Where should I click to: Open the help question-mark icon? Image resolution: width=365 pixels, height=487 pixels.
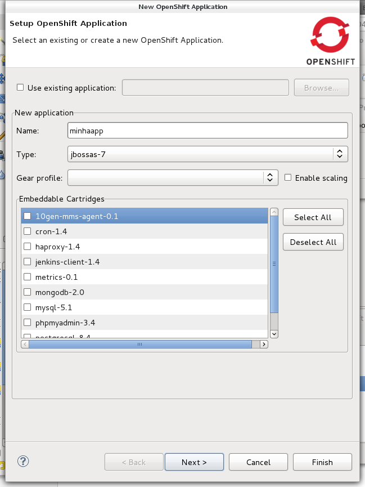coord(23,462)
